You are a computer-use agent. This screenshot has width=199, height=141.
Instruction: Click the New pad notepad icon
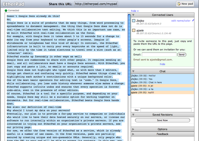tap(179, 4)
